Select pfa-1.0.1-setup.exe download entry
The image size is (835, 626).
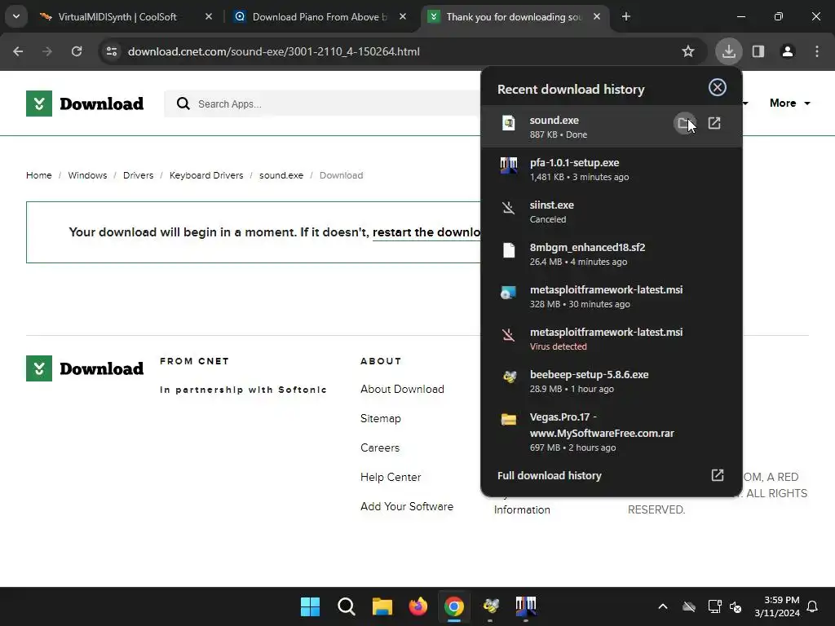[x=612, y=170]
